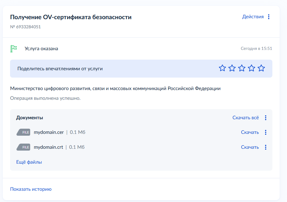Open three-dot menu beside Действия
The image size is (287, 202).
click(x=268, y=17)
